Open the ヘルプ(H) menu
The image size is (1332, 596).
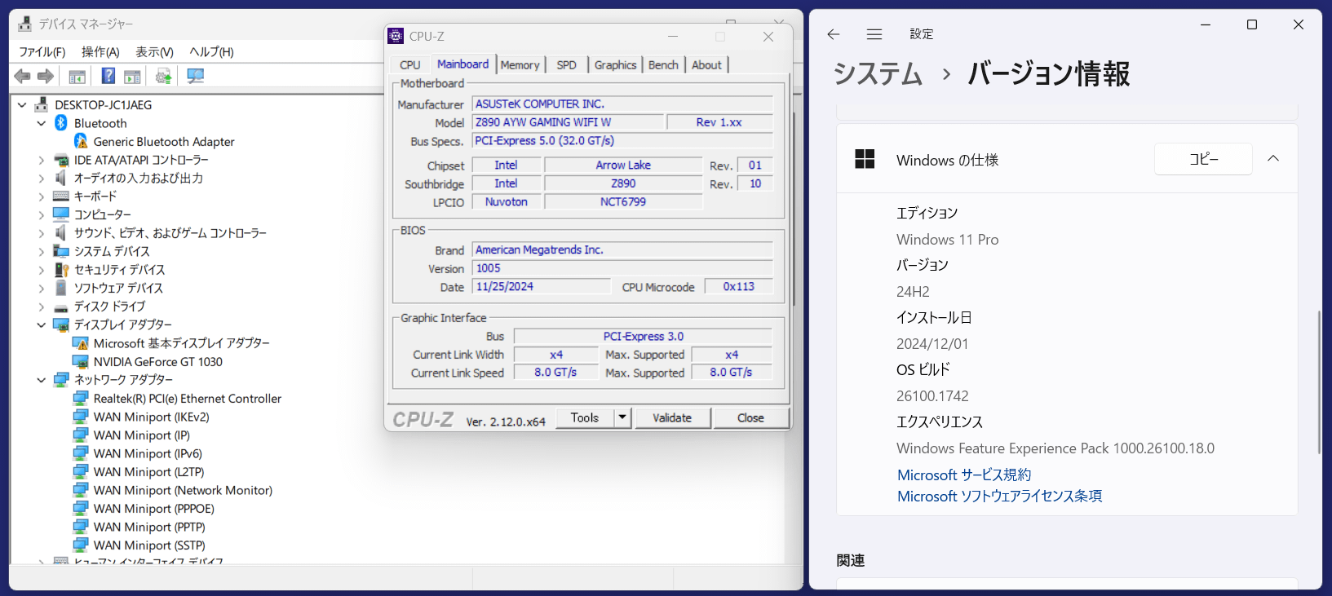[x=211, y=51]
